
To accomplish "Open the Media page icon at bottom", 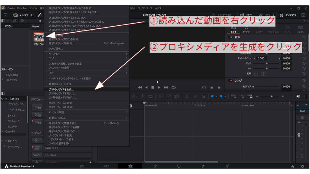I will [82, 166].
